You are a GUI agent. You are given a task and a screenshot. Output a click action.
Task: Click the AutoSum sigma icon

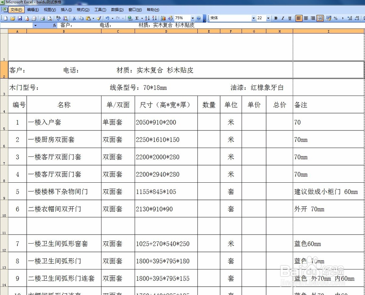pyautogui.click(x=137, y=18)
